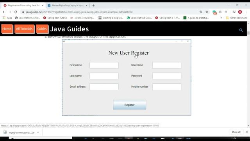Expand hidden bookmarks chevron
The image size is (250, 141).
221,18
